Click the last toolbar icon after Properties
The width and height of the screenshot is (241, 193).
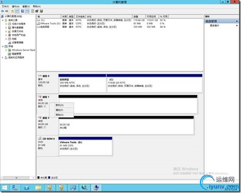(x=41, y=11)
